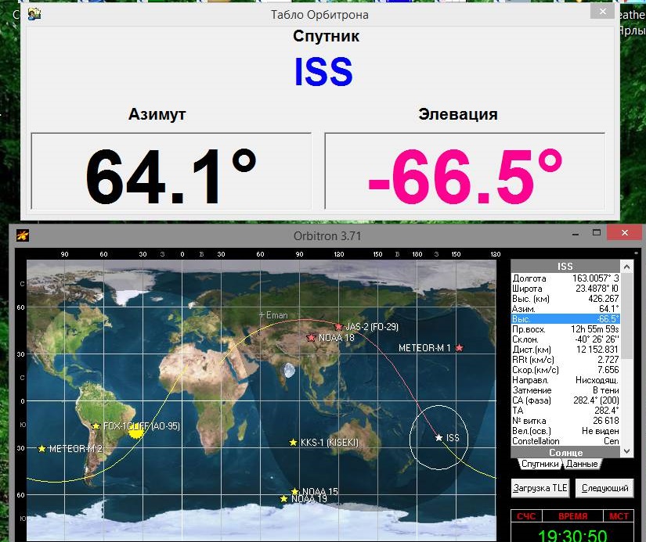Click the Orbitron 3.71 title bar icon

[x=22, y=236]
